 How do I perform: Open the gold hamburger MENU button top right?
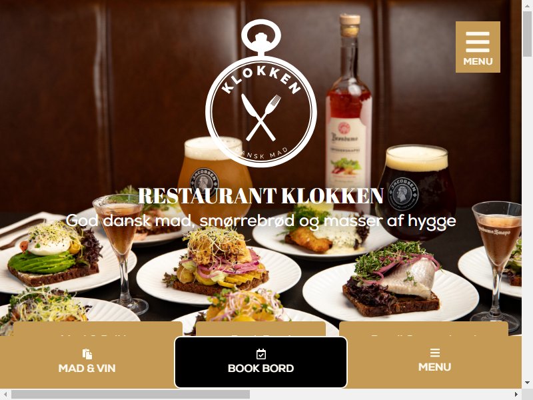[478, 47]
